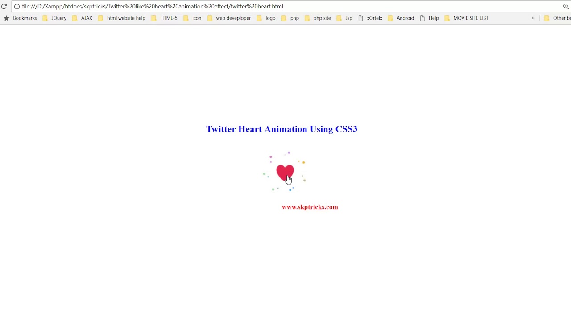This screenshot has width=571, height=321.
Task: Open the Jsp bookmark folder
Action: [x=344, y=18]
